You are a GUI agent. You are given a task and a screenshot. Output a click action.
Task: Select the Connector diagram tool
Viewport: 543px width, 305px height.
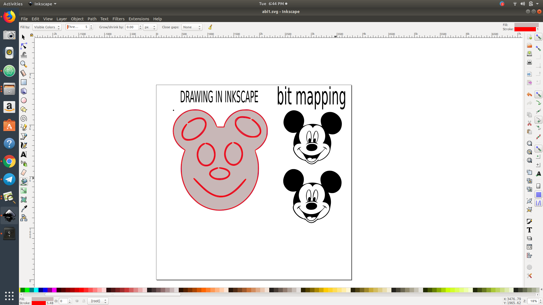pos(23,218)
